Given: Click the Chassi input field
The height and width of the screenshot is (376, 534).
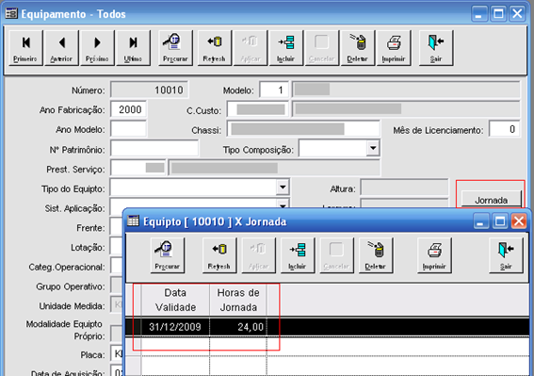Looking at the screenshot, I should (x=303, y=129).
